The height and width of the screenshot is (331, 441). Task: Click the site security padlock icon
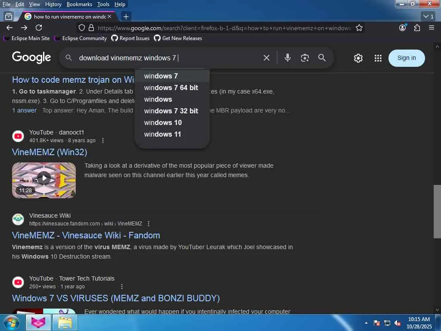91,28
